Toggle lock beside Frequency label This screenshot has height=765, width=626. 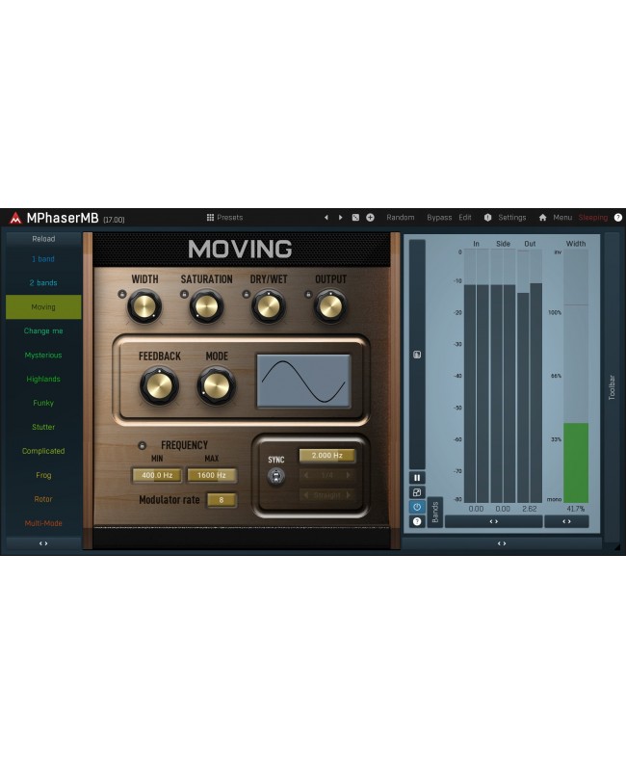(142, 445)
